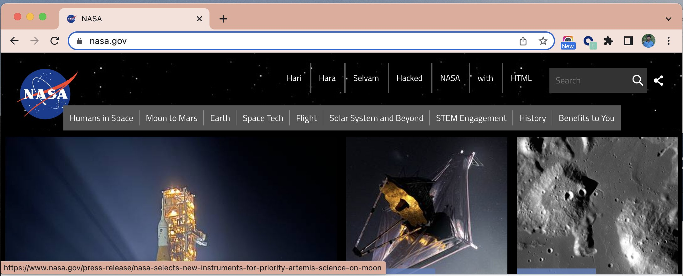Close the NASA tab
This screenshot has width=683, height=276.
click(x=199, y=19)
